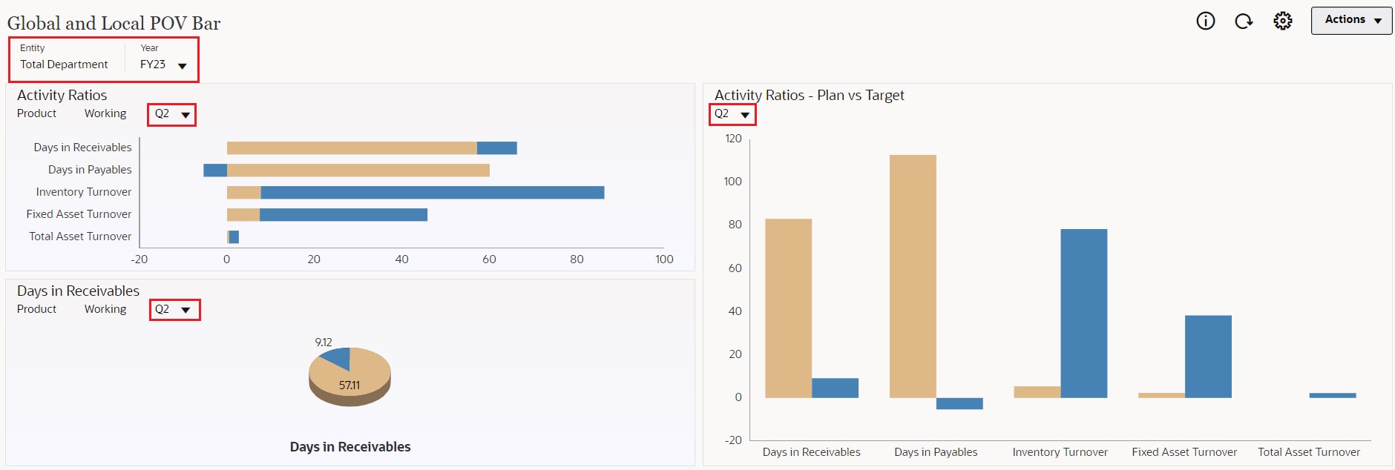Open the settings gear icon

(x=1283, y=21)
